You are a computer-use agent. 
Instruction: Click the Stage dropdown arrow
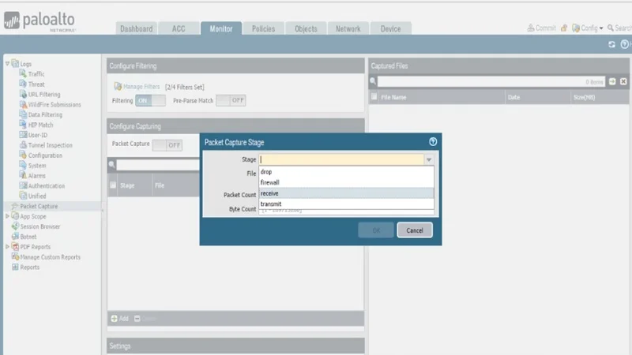tap(429, 160)
